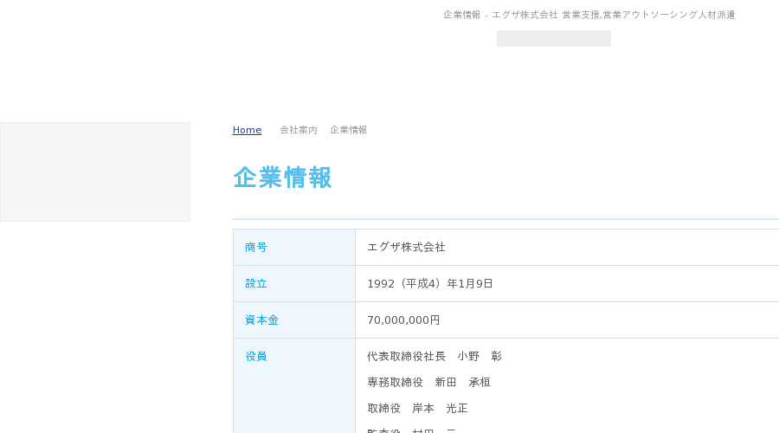Viewport: 779px width, 433px height.
Task: Click the gray sidebar panel on the left
Action: coord(95,172)
